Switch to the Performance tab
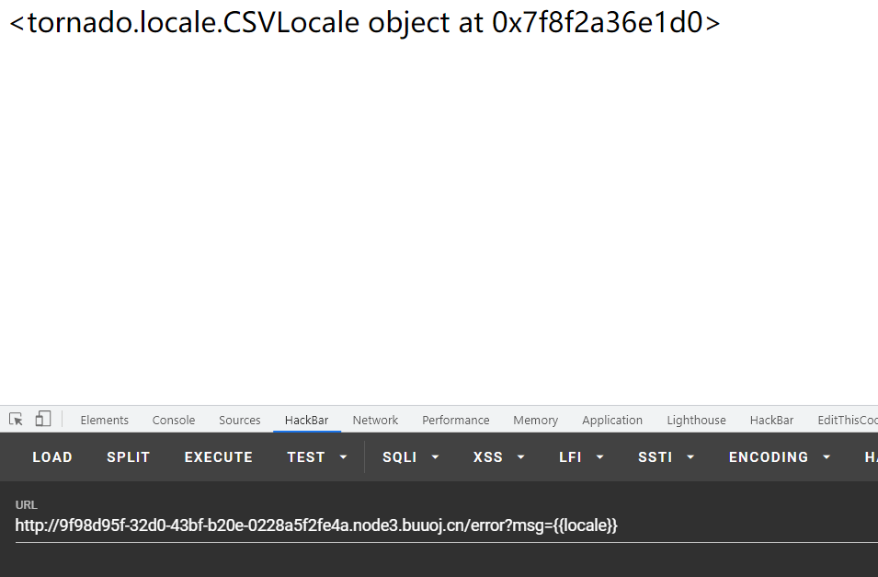 coord(455,420)
